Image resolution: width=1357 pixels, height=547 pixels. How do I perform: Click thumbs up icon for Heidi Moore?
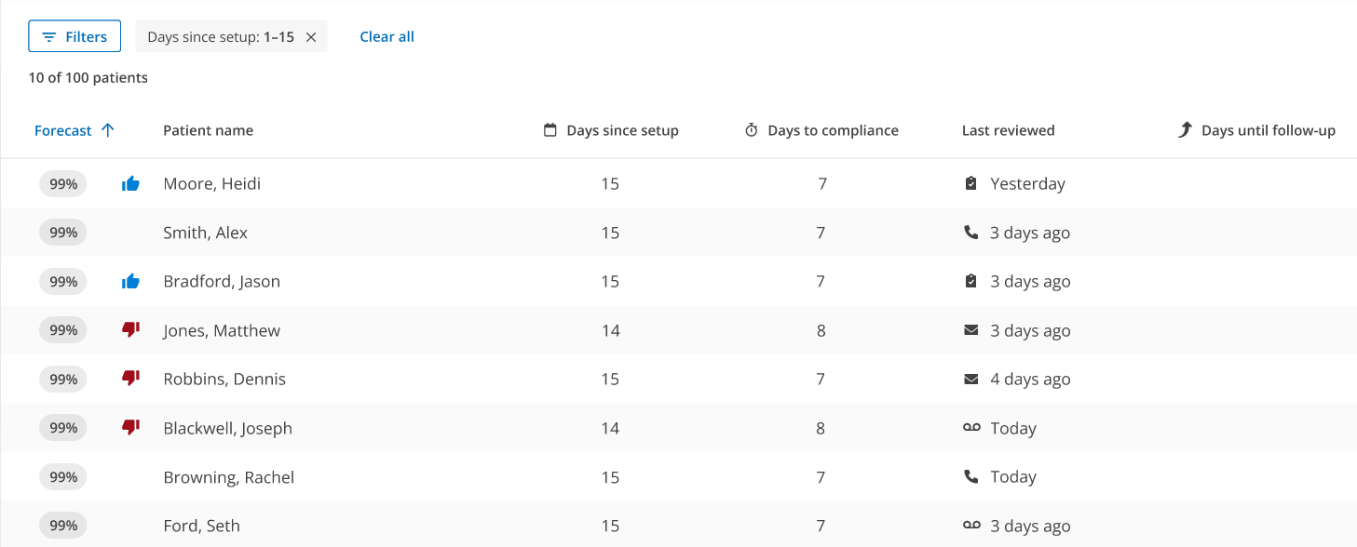click(x=130, y=184)
